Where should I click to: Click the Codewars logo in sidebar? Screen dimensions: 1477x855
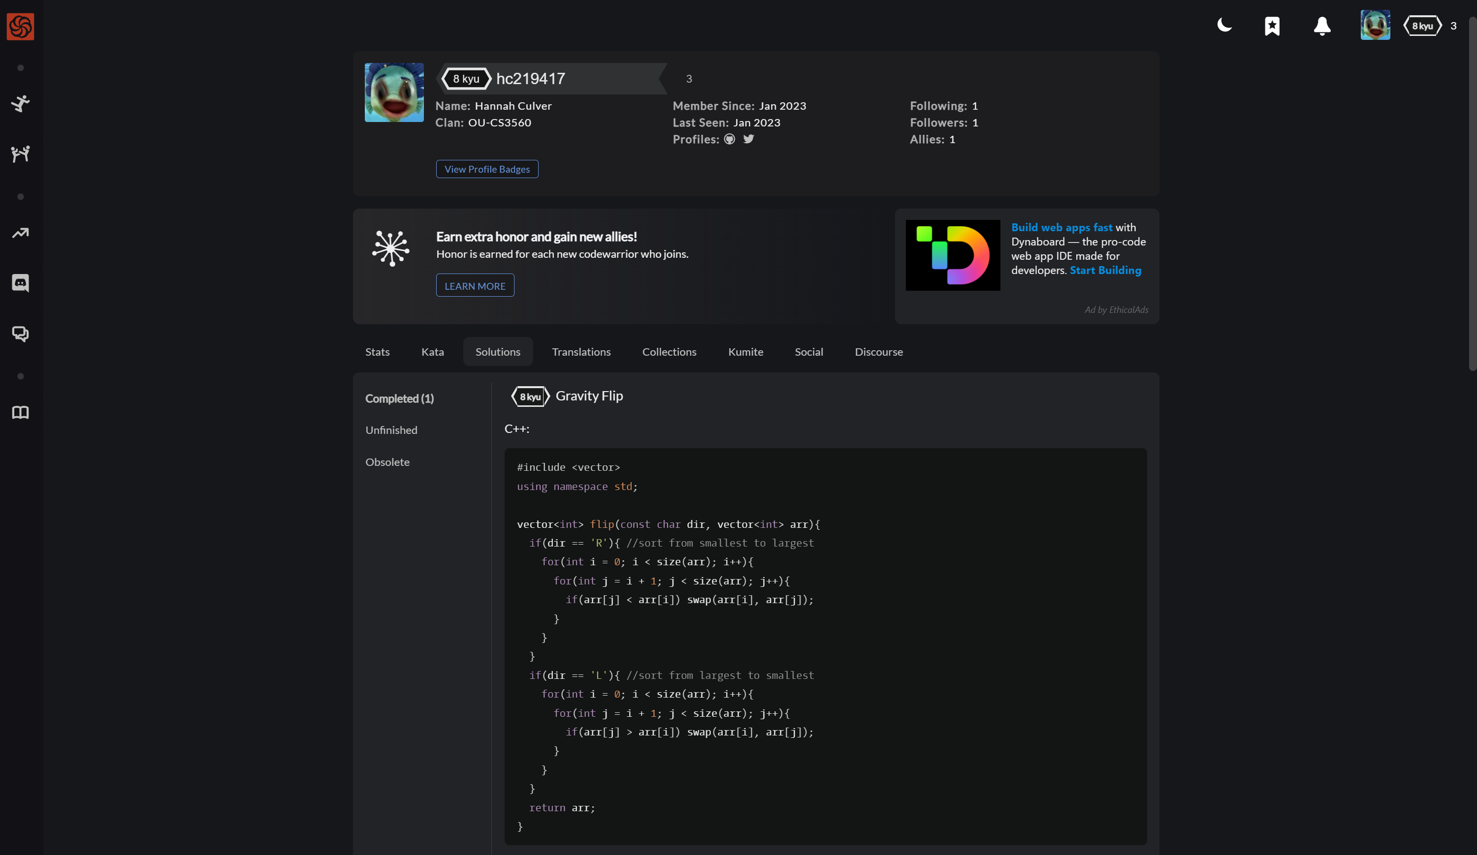point(21,27)
